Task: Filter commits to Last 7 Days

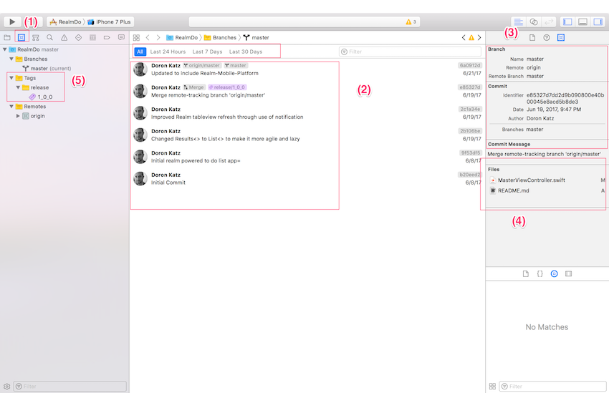Action: tap(207, 52)
